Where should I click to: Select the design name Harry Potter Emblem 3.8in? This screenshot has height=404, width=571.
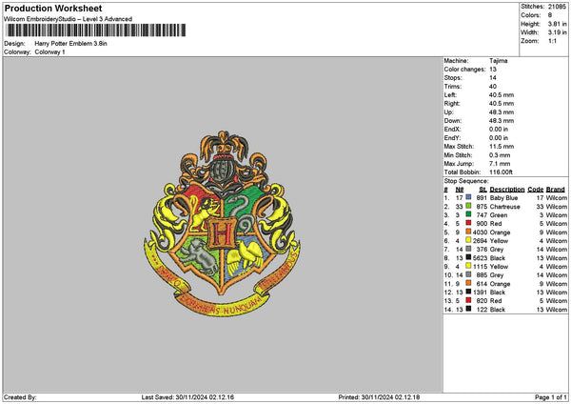coord(71,44)
